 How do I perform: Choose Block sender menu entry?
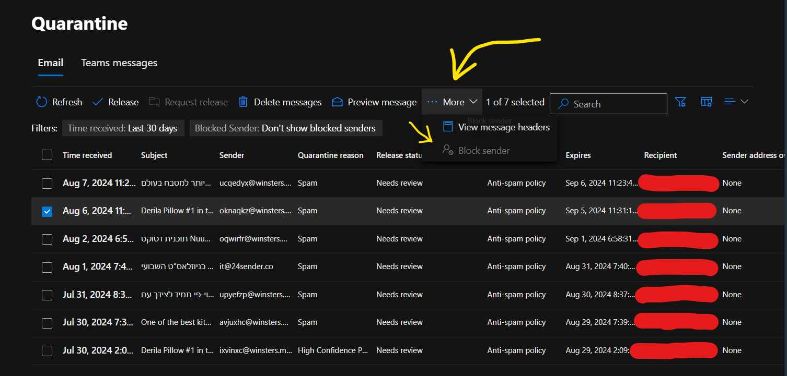coord(476,150)
